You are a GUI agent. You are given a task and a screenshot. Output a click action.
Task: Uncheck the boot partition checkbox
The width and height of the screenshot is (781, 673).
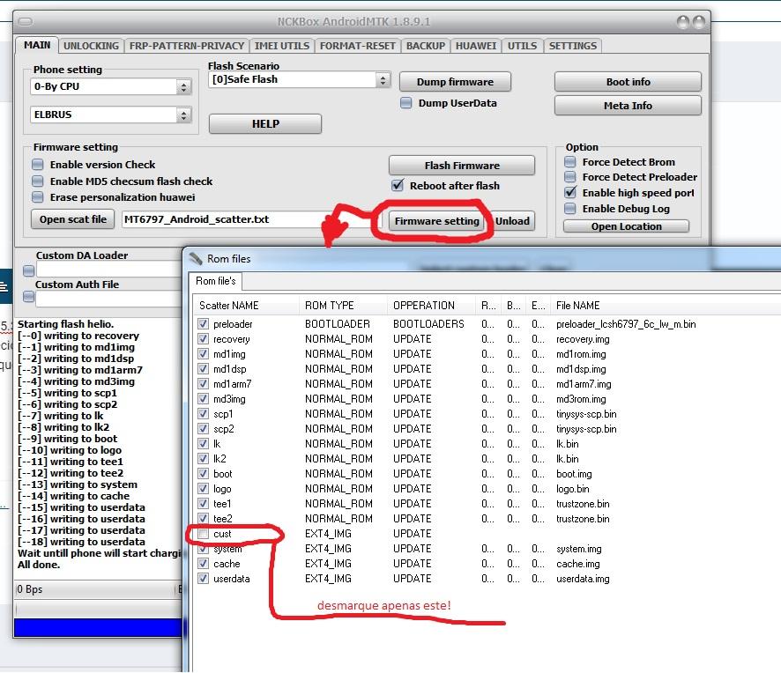click(x=204, y=473)
